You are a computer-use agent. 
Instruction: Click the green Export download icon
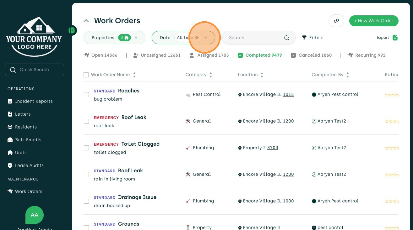point(395,38)
